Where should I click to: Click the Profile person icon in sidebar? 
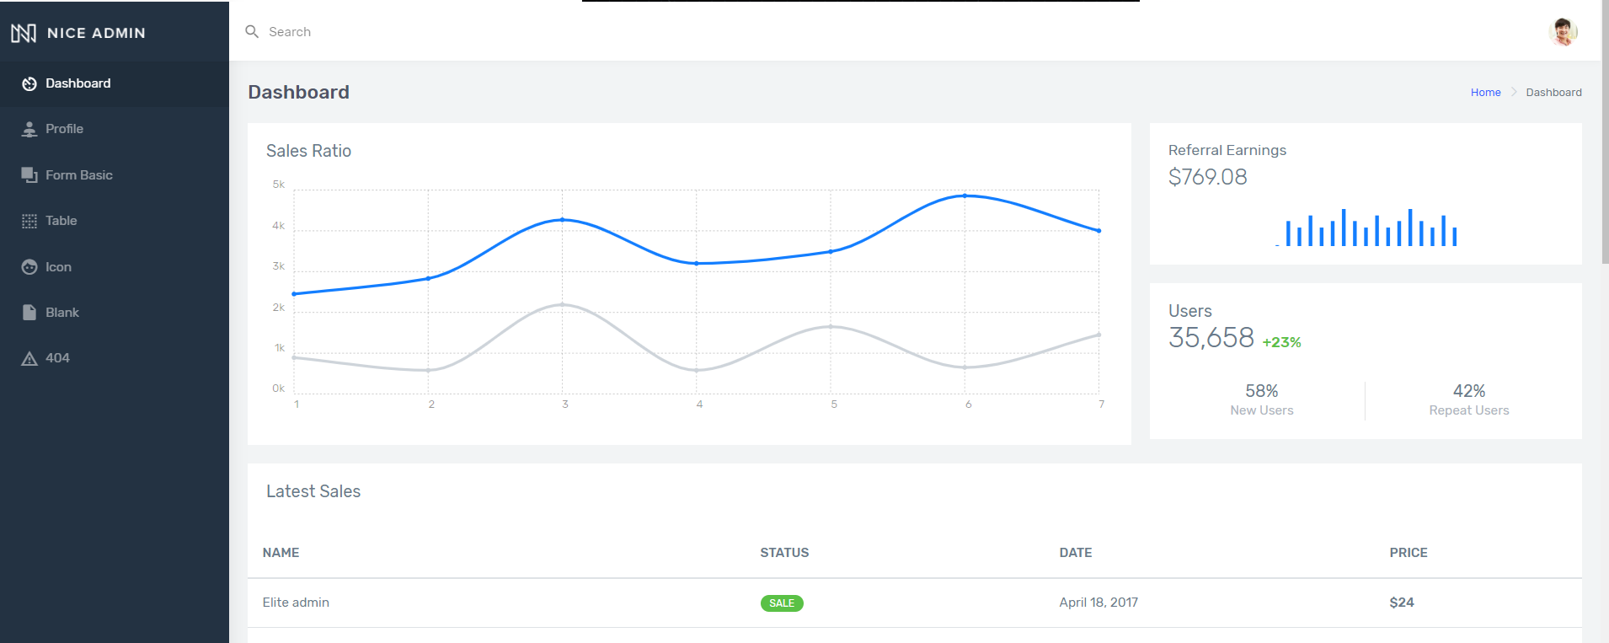(x=29, y=129)
